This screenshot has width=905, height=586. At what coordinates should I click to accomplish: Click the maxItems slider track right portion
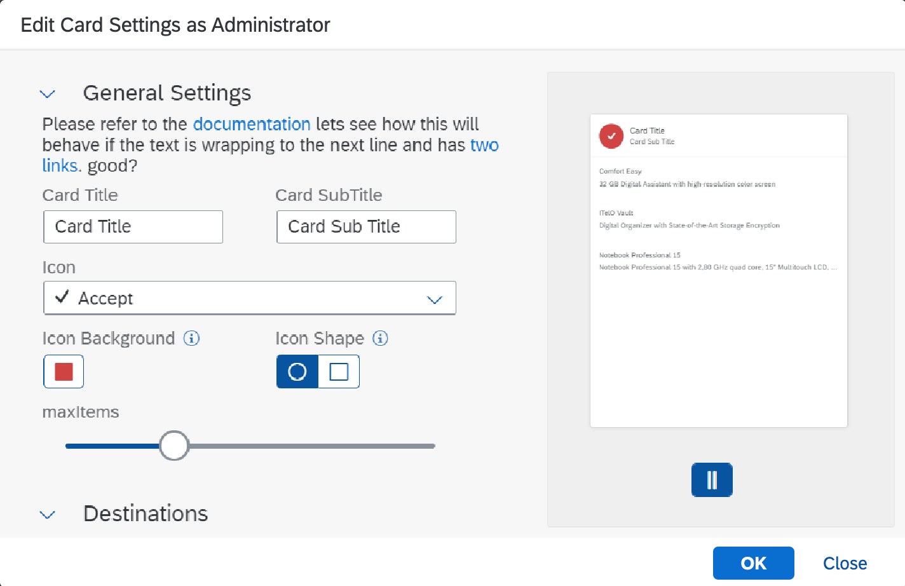click(x=312, y=446)
